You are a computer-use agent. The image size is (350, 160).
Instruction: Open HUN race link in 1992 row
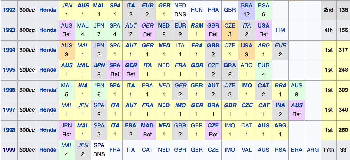click(196, 10)
